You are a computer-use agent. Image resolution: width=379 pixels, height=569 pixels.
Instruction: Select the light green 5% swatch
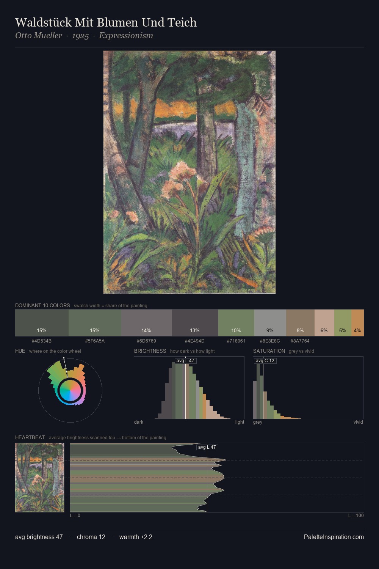click(x=343, y=323)
